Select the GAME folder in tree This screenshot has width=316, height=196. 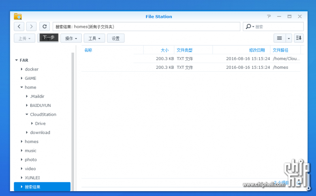(30, 78)
